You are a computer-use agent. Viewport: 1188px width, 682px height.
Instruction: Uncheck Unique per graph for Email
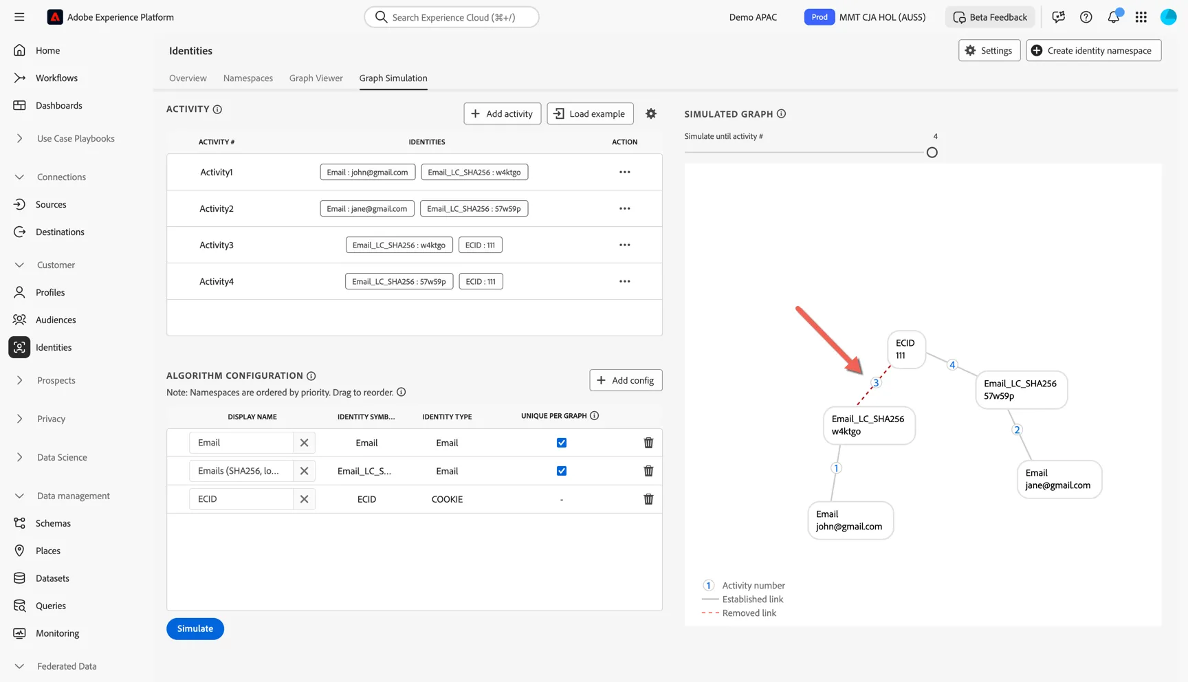pyautogui.click(x=562, y=443)
